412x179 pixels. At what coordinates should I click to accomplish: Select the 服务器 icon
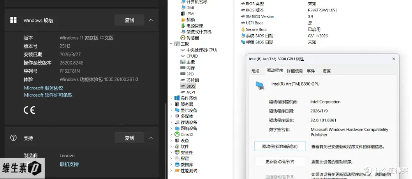[177, 104]
